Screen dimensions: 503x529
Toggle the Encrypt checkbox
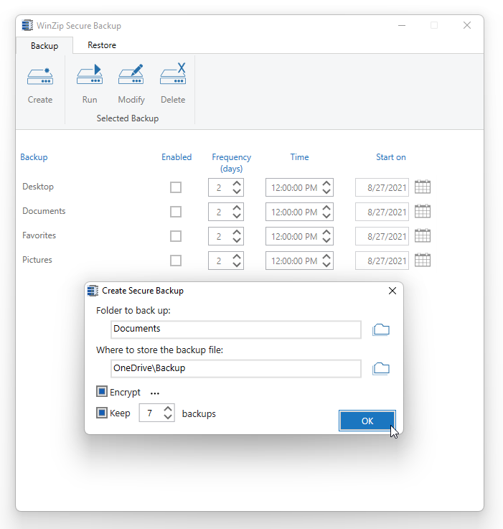pos(102,392)
